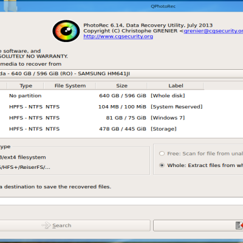Click the Type column header
Image resolution: width=243 pixels, height=243 pixels.
(x=26, y=86)
